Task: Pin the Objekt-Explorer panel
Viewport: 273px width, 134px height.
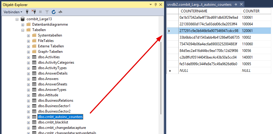Action: [155, 5]
